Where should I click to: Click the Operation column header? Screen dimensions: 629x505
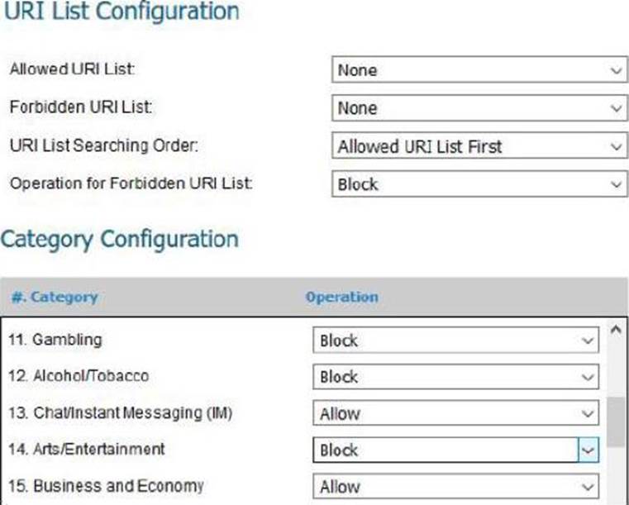pyautogui.click(x=341, y=297)
